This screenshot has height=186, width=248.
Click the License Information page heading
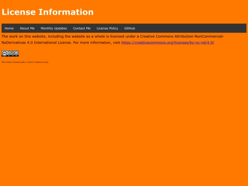click(48, 12)
